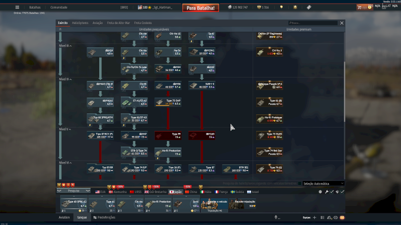
Task: Select the Chi-Nu tank in the tree
Action: coord(134,52)
